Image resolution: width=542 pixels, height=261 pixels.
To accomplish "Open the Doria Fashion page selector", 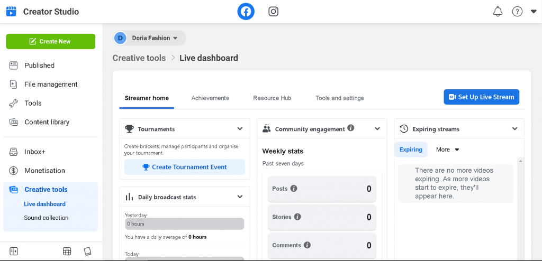I will (150, 38).
